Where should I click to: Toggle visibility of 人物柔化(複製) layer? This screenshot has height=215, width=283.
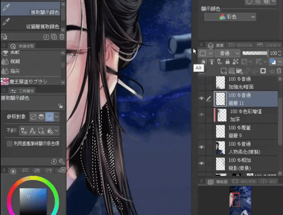[201, 147]
